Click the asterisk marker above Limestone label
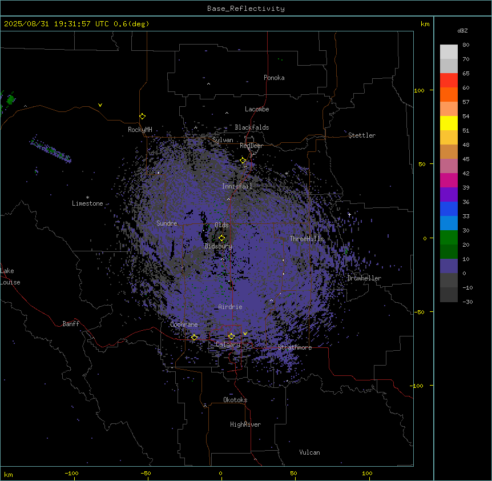 (87, 198)
